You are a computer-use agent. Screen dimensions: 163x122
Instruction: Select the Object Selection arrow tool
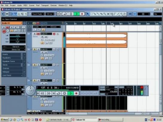click(88, 14)
